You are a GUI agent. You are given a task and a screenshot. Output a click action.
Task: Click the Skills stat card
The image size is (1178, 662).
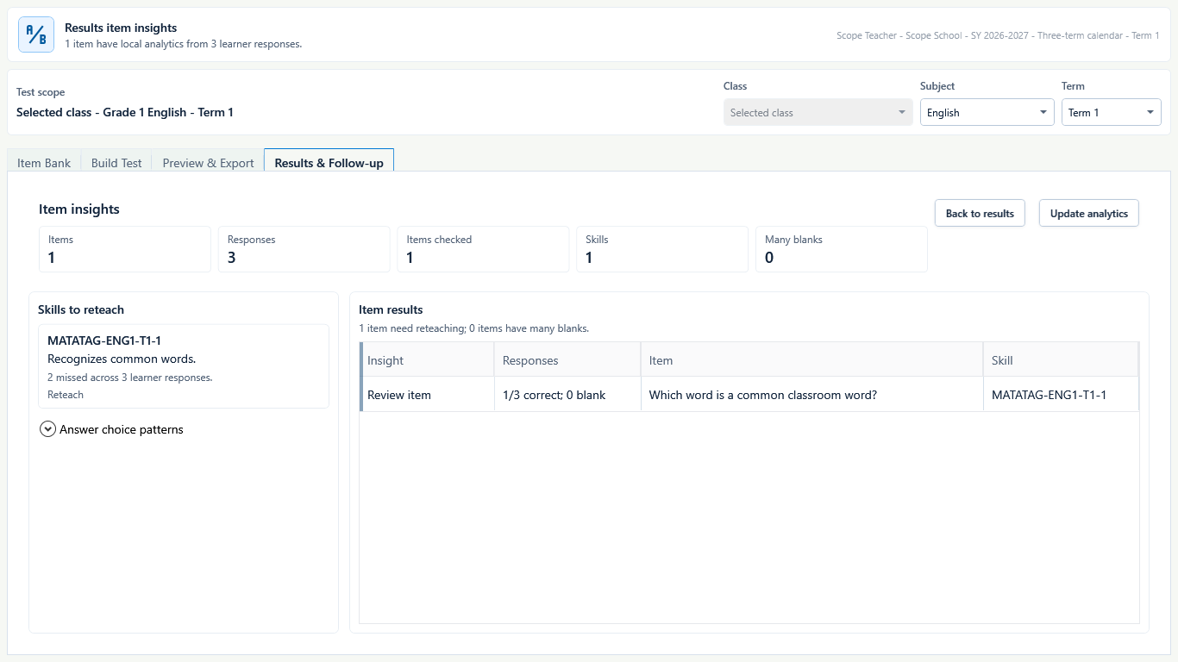tap(662, 249)
